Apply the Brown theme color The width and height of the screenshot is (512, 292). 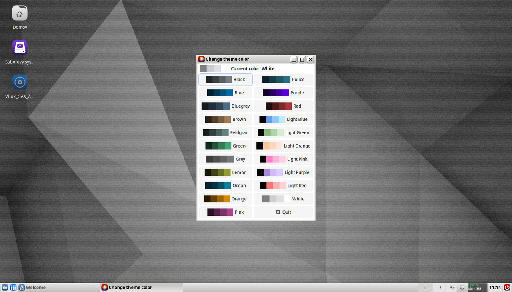[x=226, y=119]
